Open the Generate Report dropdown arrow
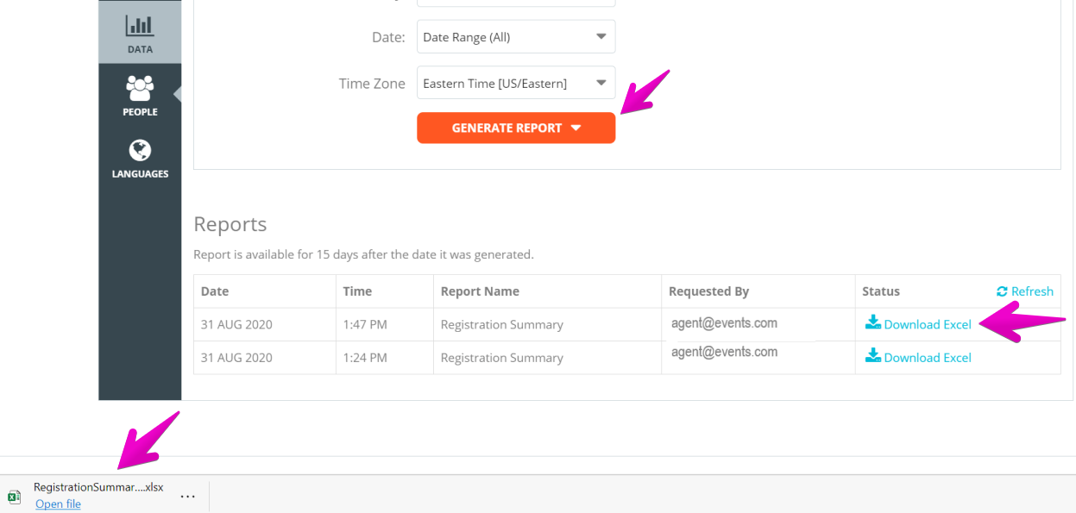This screenshot has height=513, width=1076. (576, 128)
